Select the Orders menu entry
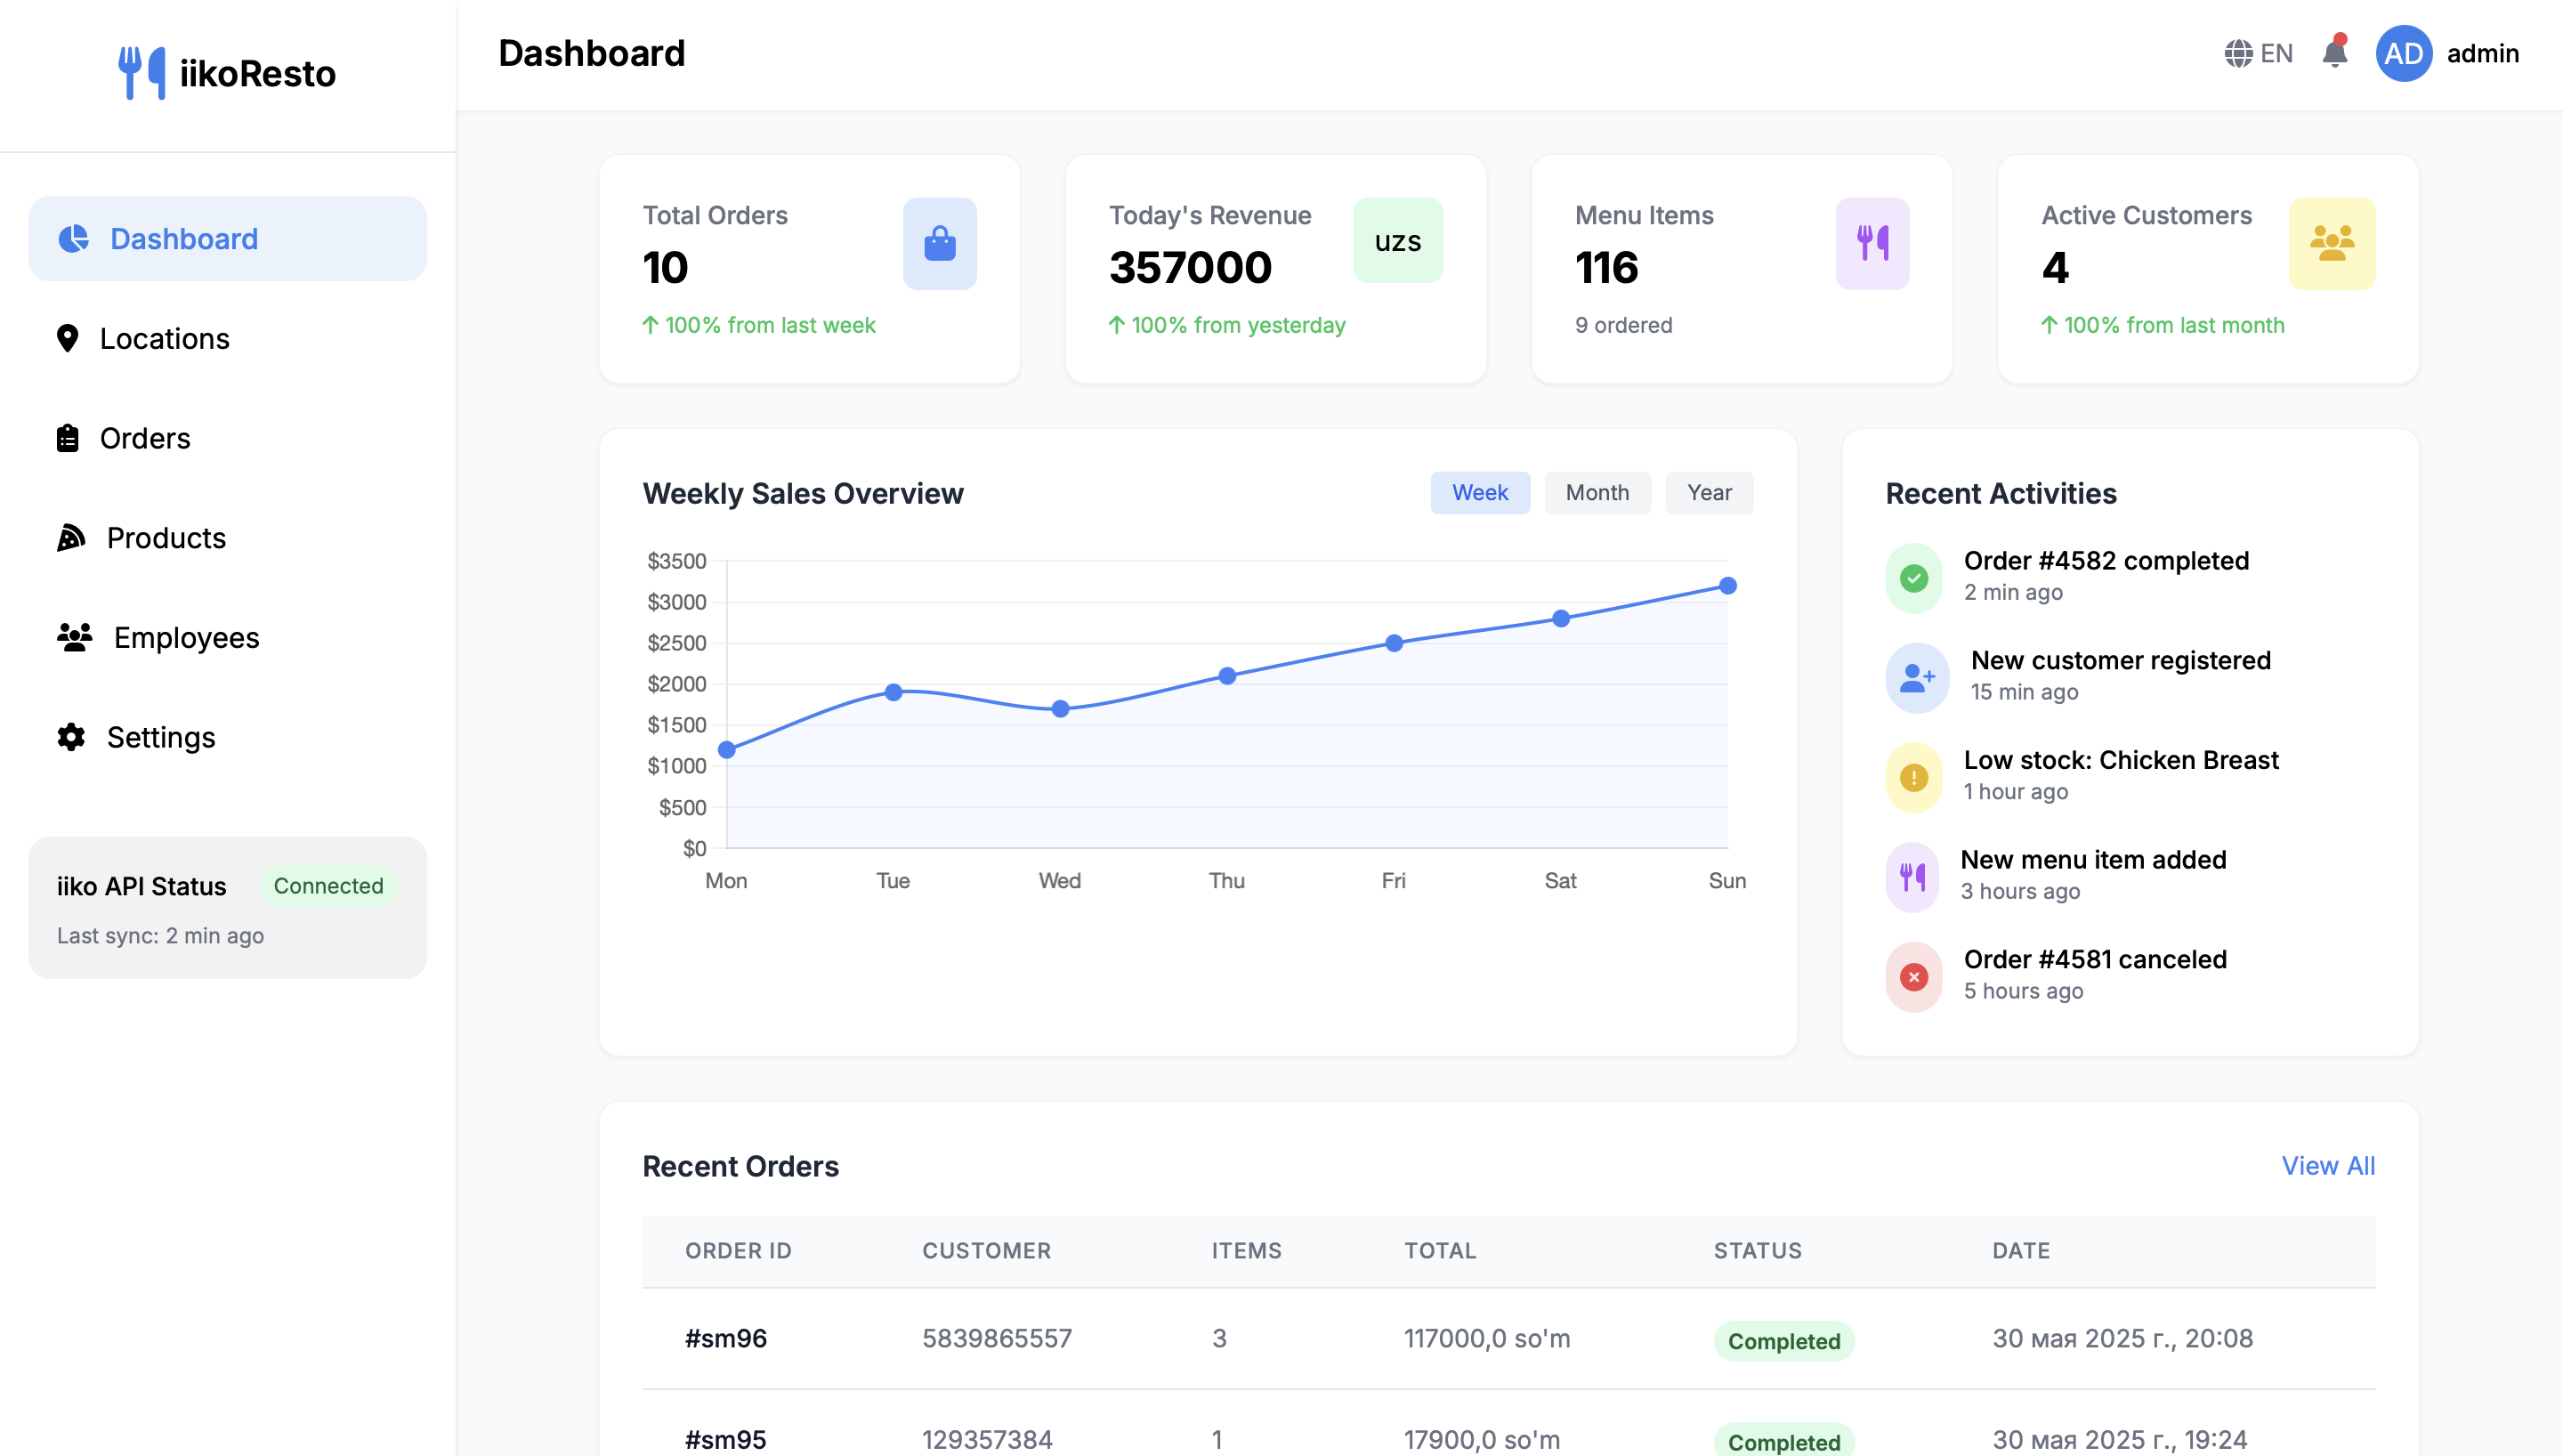The image size is (2563, 1456). point(146,438)
